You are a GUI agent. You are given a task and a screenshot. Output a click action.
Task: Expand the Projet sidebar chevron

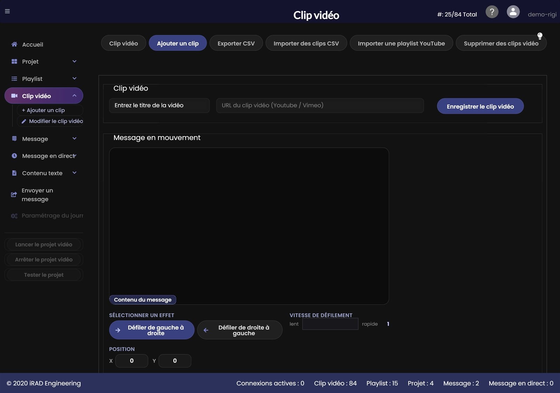[74, 61]
